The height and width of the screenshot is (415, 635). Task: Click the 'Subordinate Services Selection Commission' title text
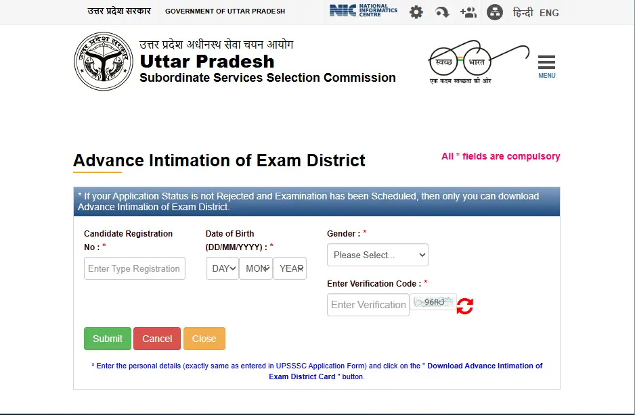267,77
